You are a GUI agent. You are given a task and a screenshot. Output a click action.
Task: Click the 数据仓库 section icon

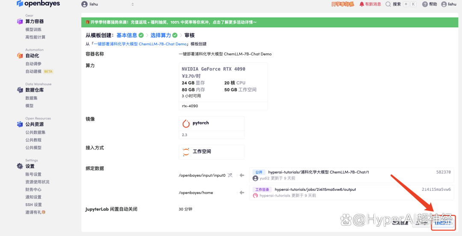pyautogui.click(x=20, y=90)
